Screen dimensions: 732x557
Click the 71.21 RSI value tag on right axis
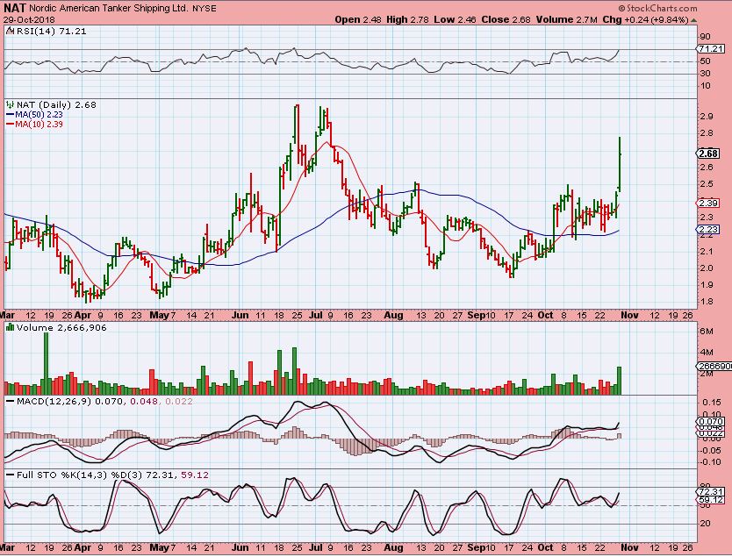tap(712, 48)
